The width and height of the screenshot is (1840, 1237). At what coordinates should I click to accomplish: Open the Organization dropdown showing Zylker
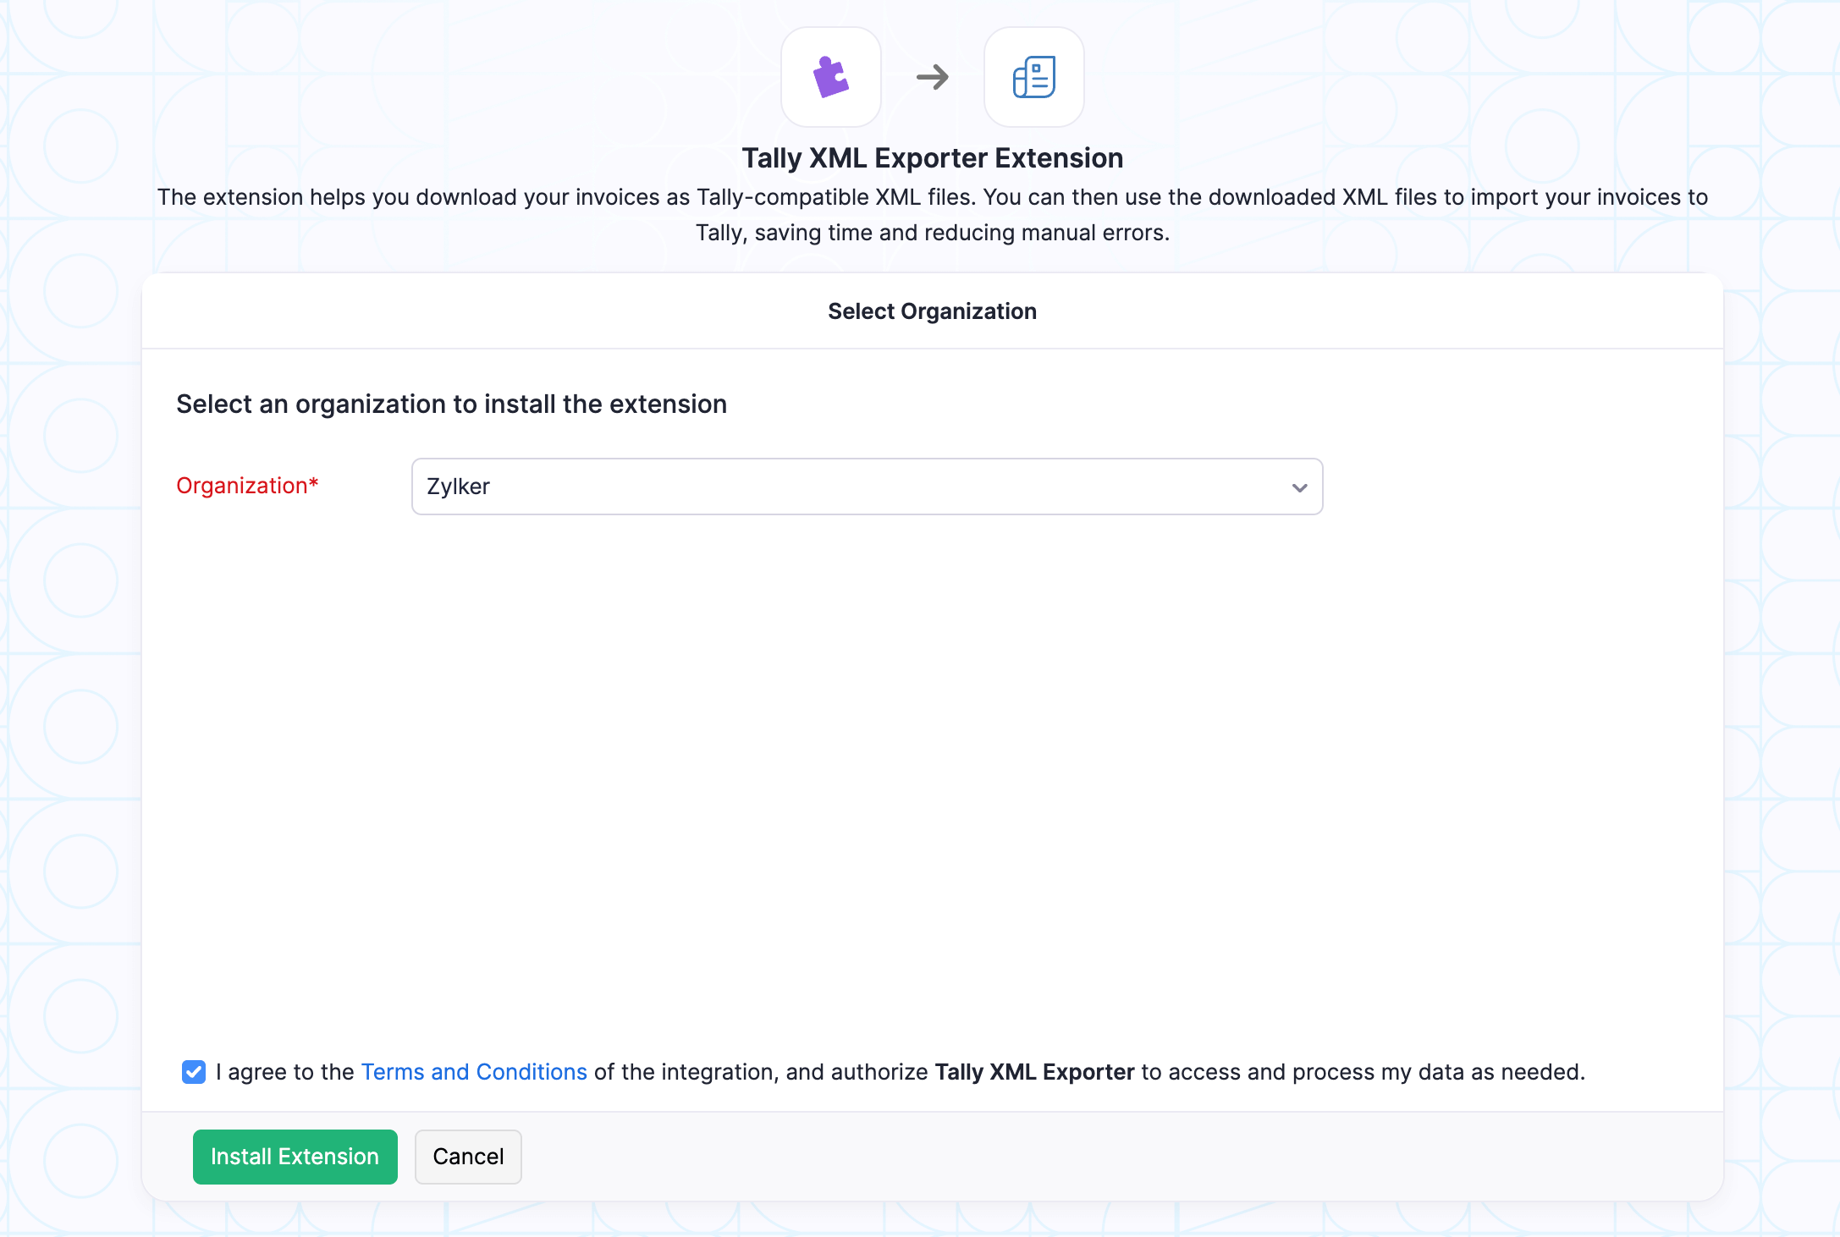pyautogui.click(x=866, y=487)
